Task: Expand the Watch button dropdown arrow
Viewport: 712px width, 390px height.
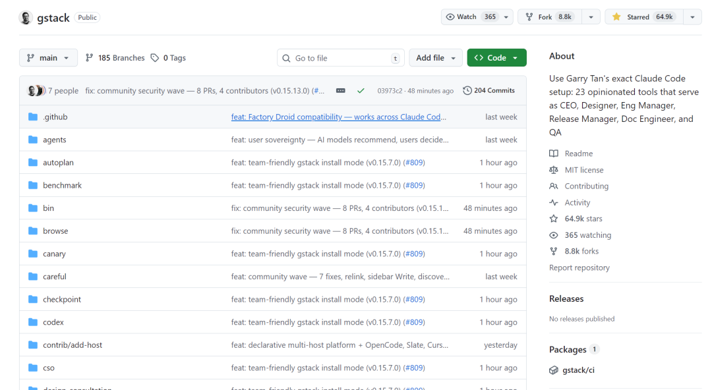Action: point(505,16)
